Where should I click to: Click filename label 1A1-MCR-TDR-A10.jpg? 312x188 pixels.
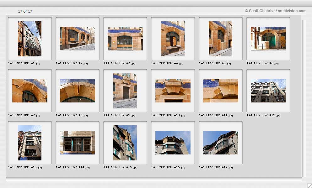[168, 115]
